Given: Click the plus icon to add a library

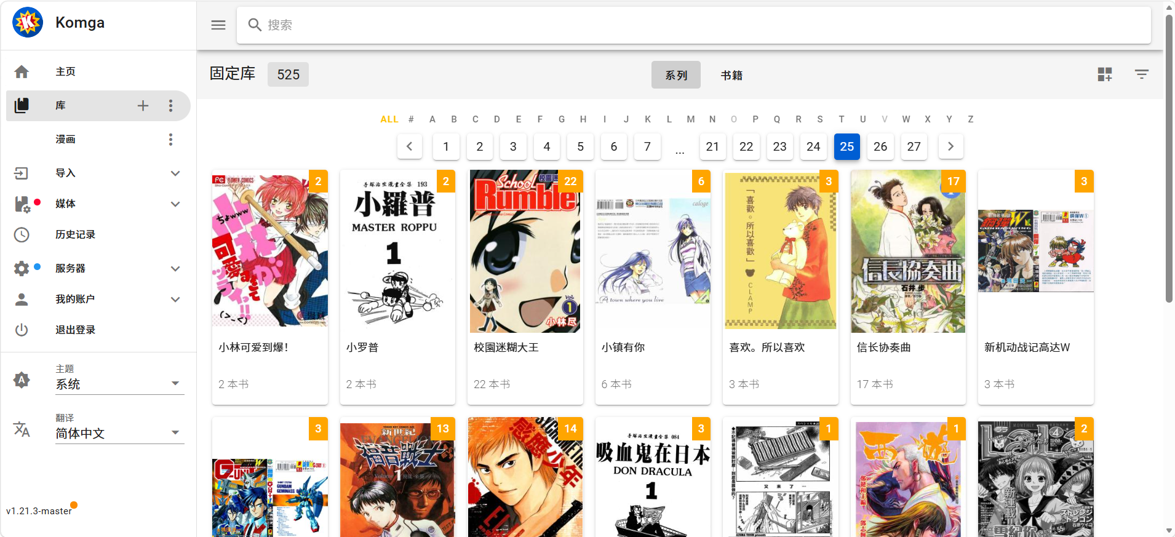Looking at the screenshot, I should tap(143, 106).
